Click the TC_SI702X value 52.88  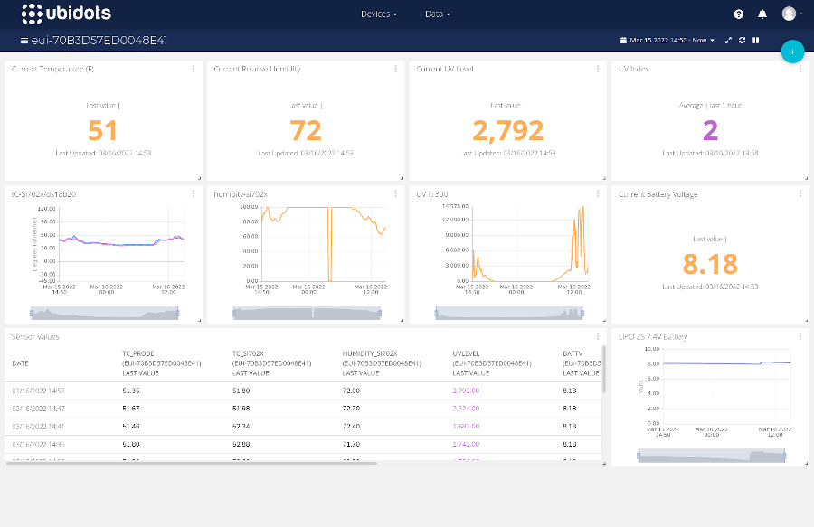coord(241,444)
